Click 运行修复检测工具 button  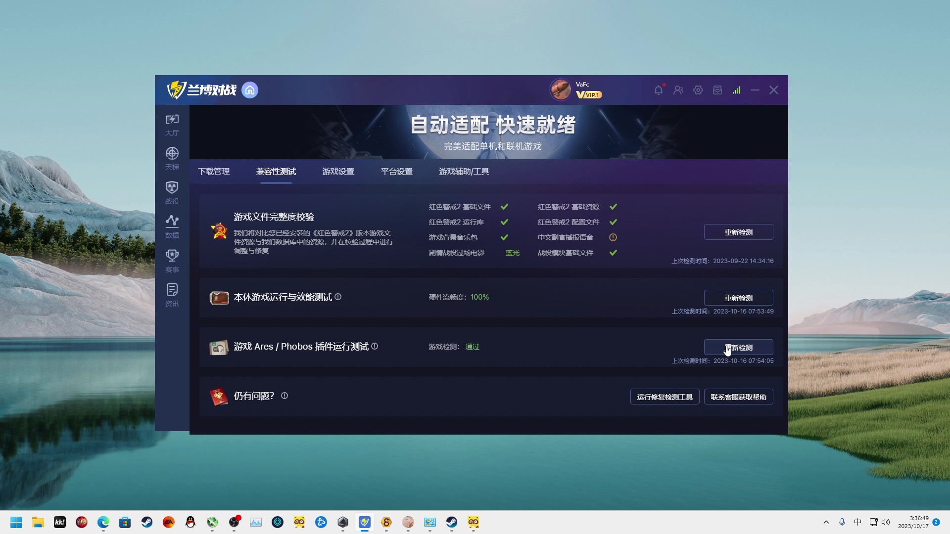(665, 397)
